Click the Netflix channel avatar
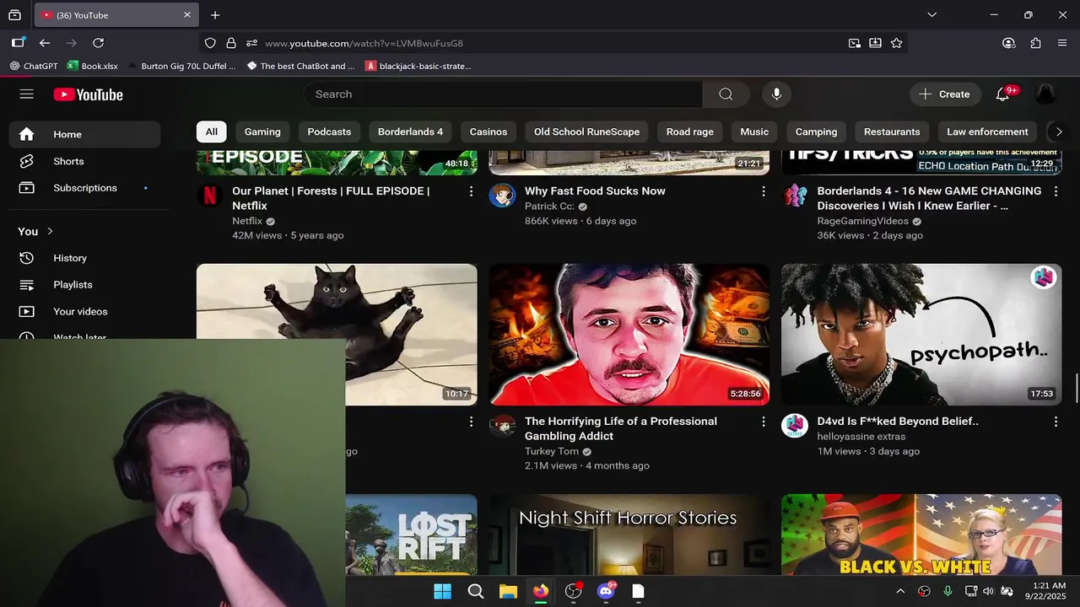1080x607 pixels. [210, 196]
